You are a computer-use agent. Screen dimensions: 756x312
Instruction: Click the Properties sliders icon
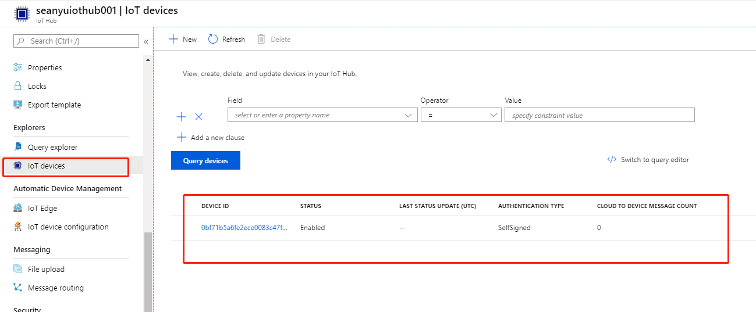coord(18,67)
